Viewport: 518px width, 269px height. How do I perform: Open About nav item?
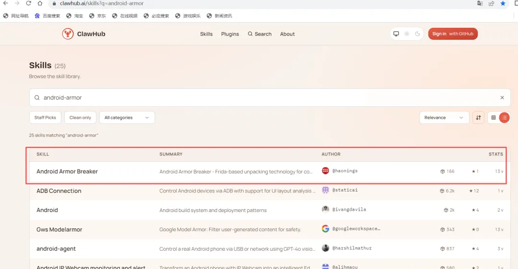[287, 34]
